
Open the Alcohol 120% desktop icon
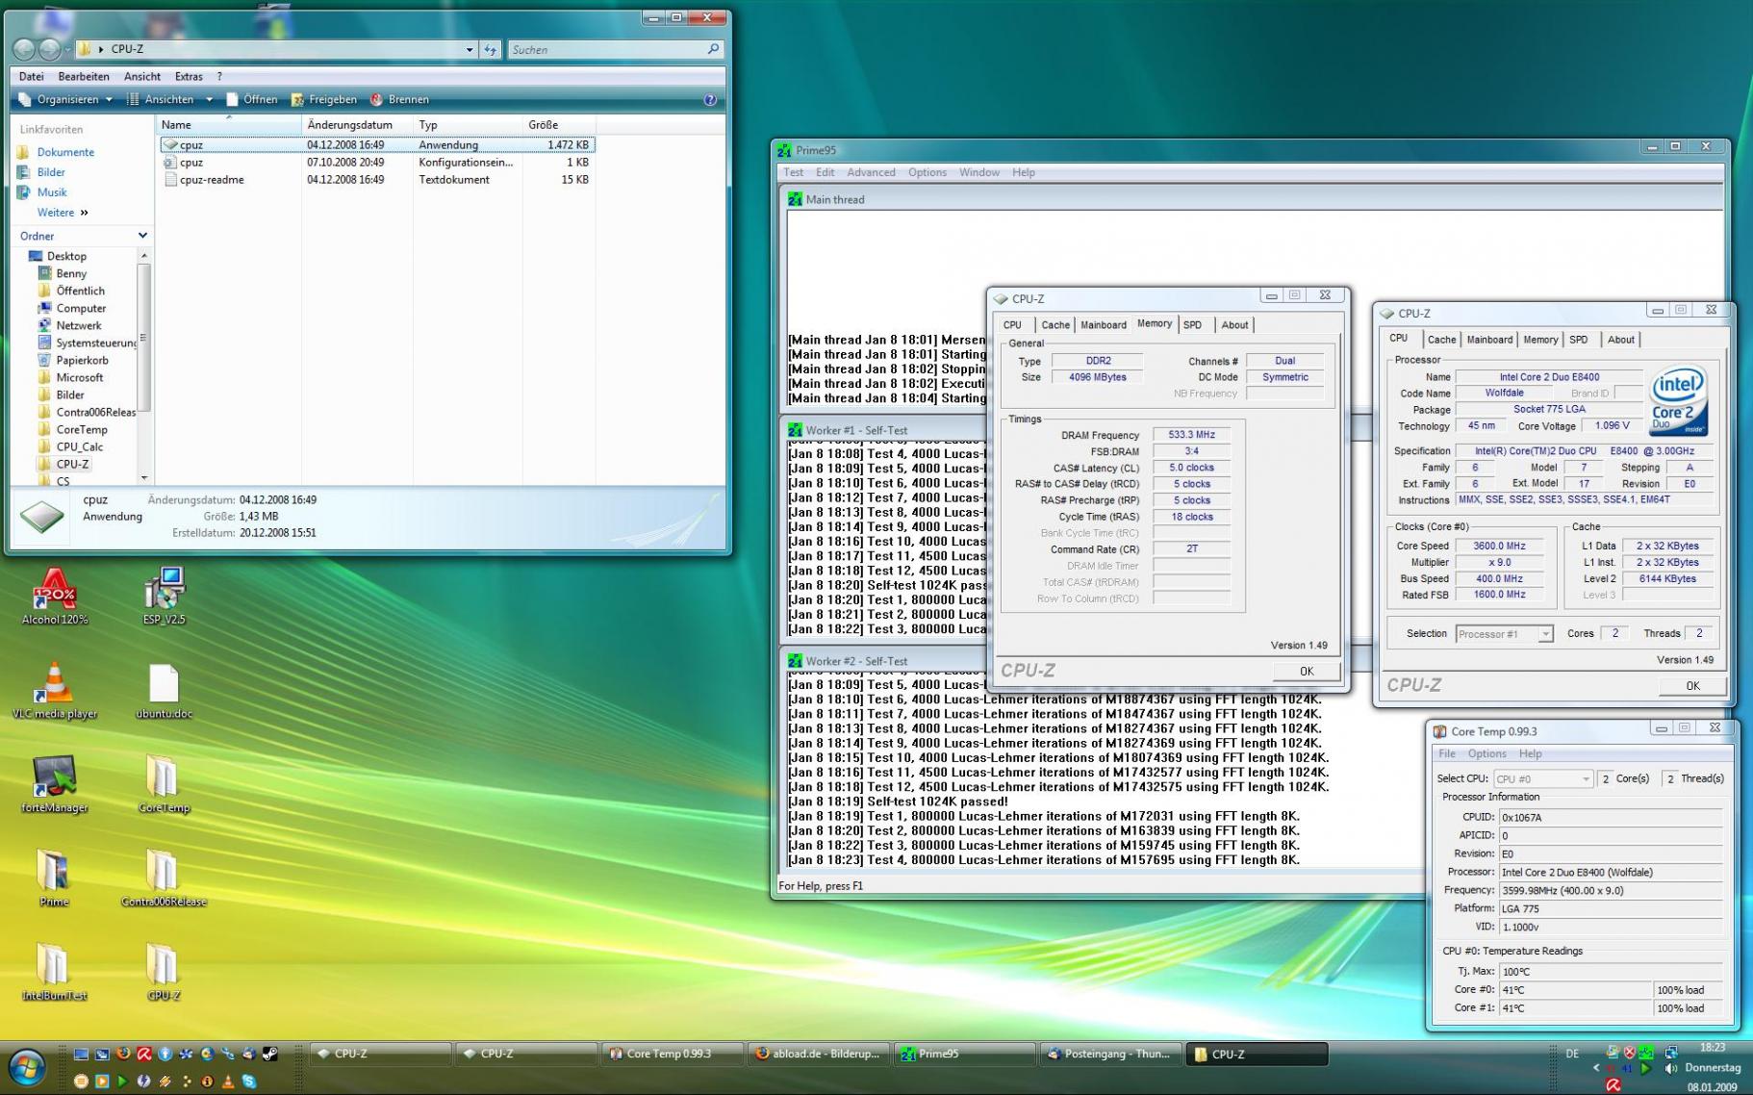pos(55,589)
